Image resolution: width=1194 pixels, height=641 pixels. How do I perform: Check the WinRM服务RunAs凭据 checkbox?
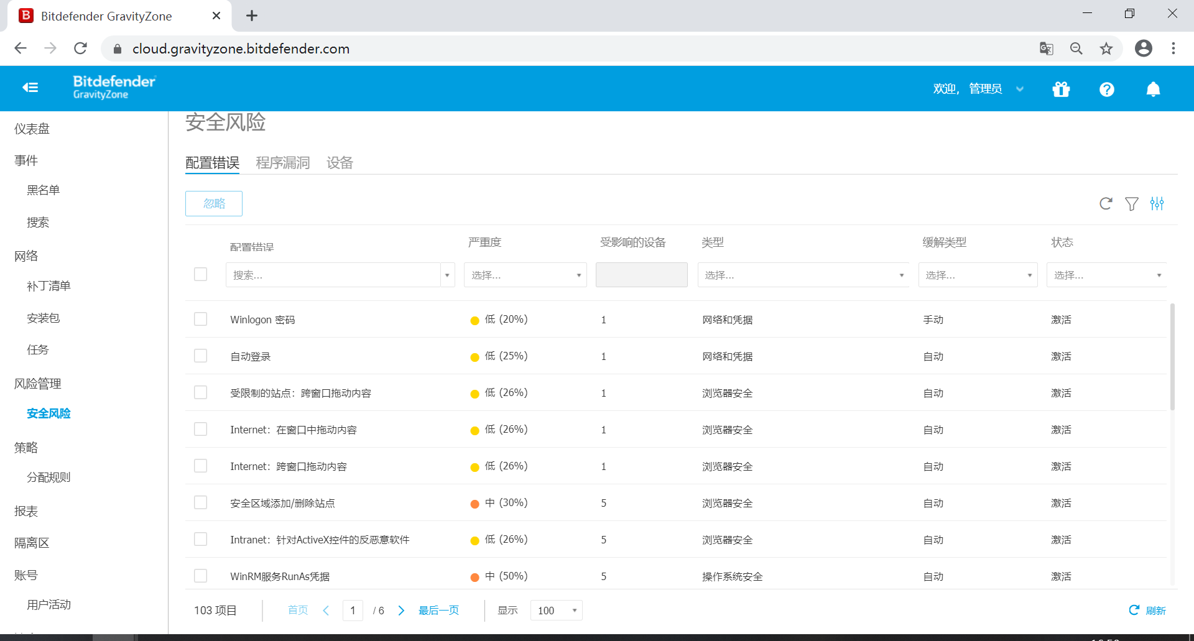pyautogui.click(x=200, y=576)
